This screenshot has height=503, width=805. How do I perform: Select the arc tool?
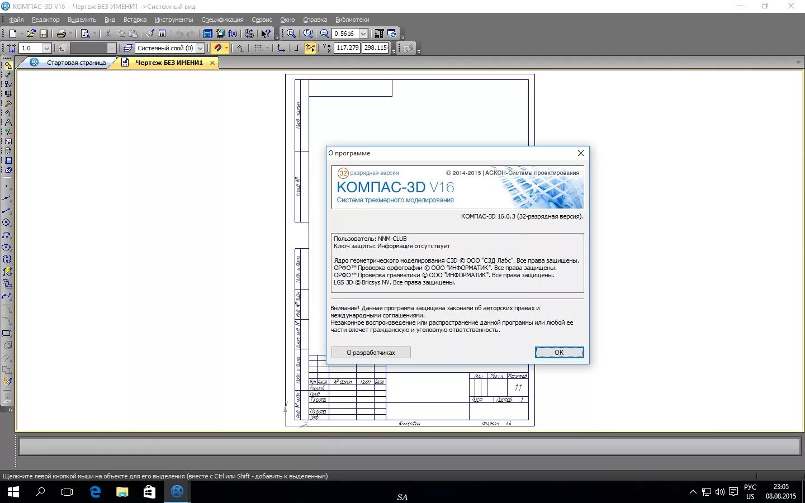[x=6, y=235]
